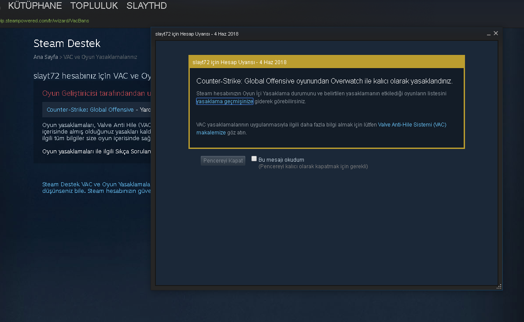Open the TOPLULUK menu

94,6
